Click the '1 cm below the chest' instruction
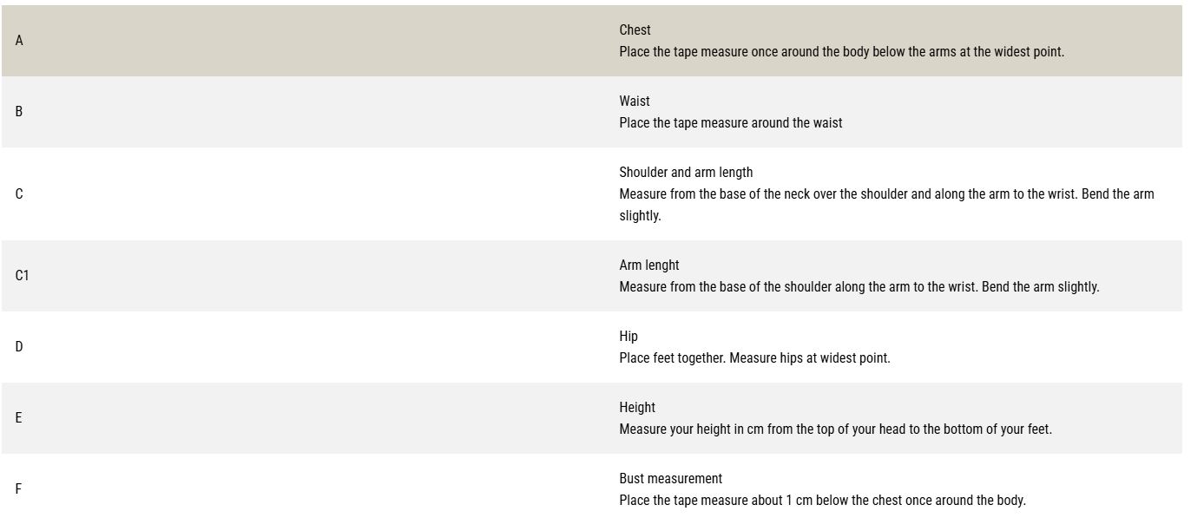This screenshot has height=531, width=1191. coord(822,501)
